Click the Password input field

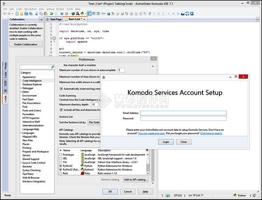pos(183,118)
